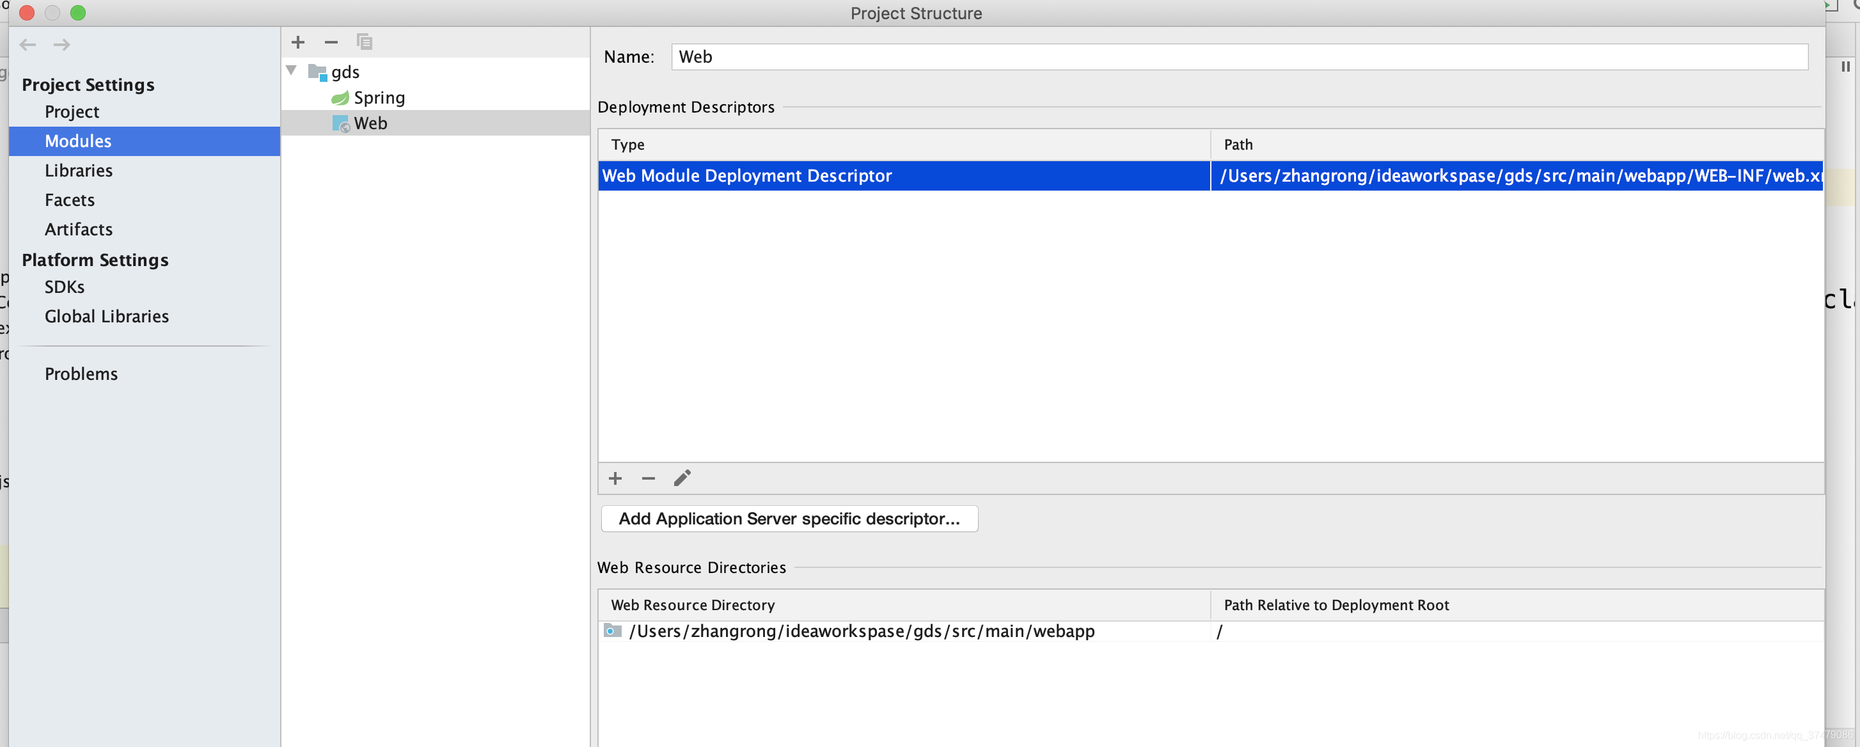Click into the Name text field
The height and width of the screenshot is (747, 1860).
coord(1238,57)
